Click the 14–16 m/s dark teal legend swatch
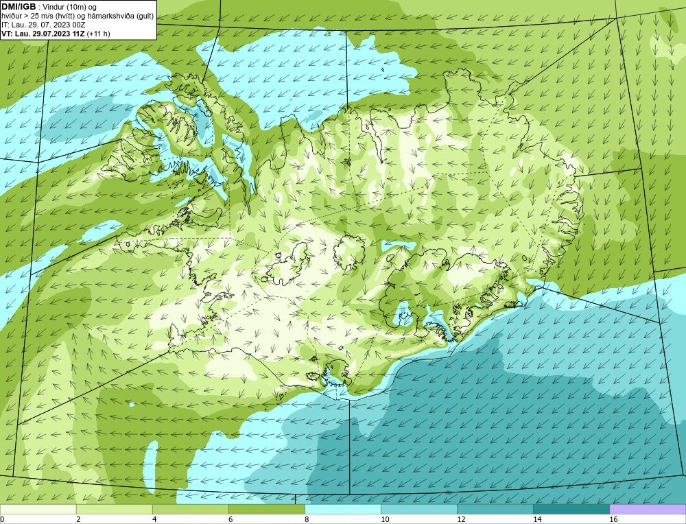686x524 pixels. tap(571, 509)
